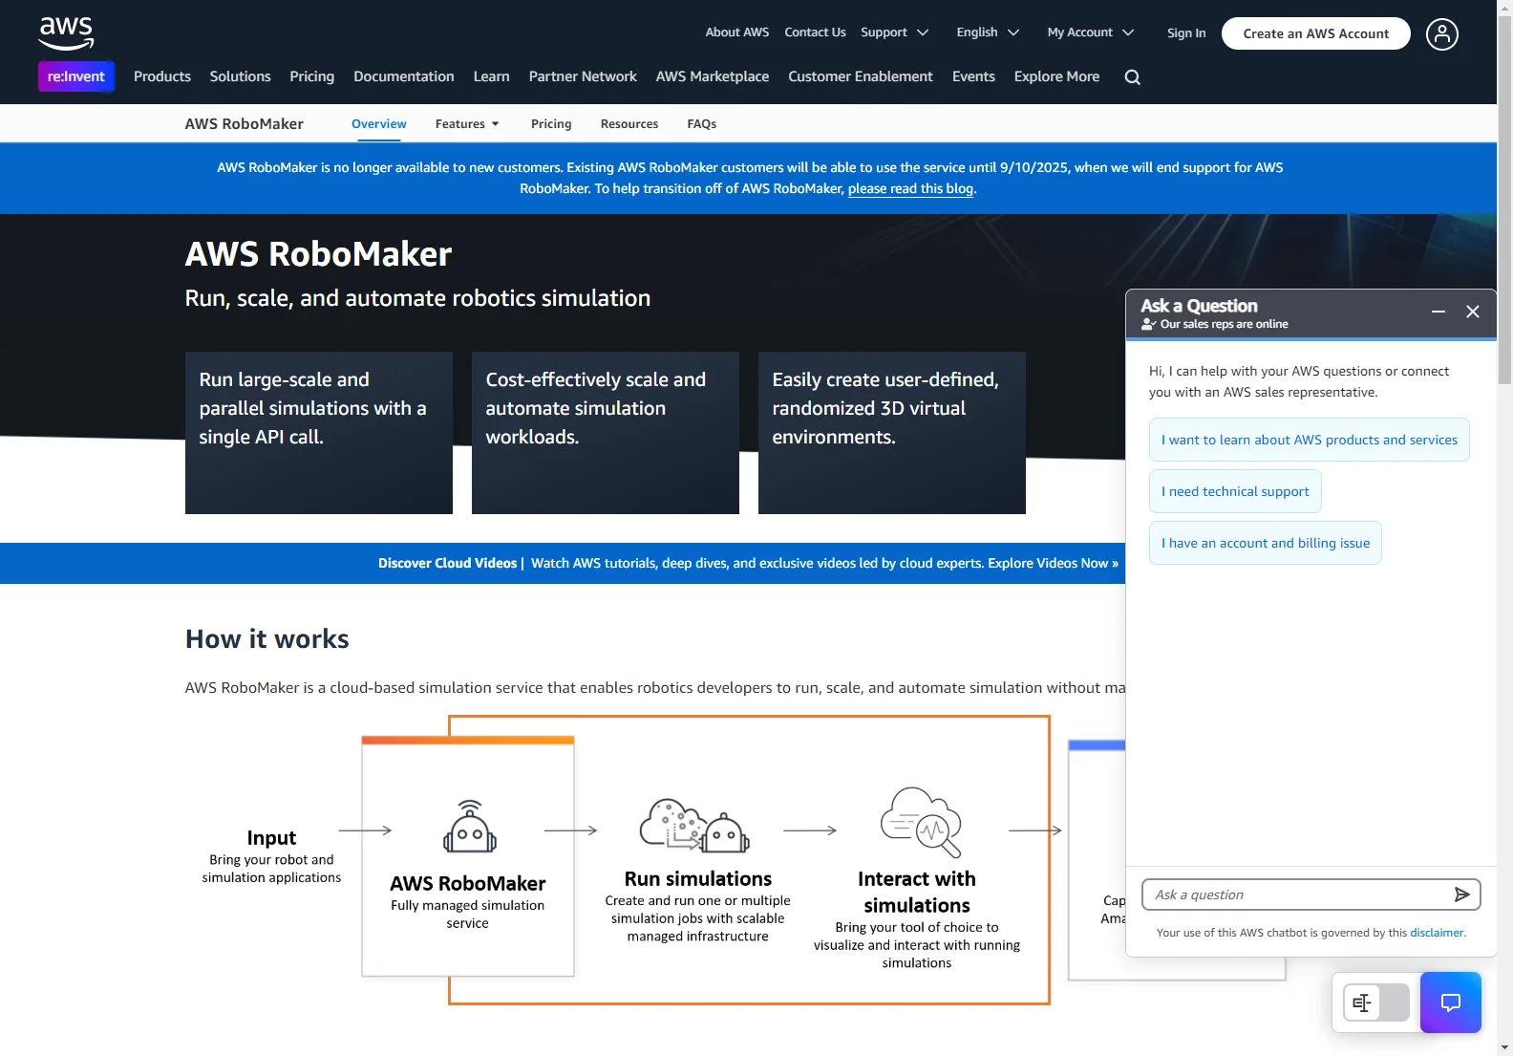Expand the Support dropdown
The height and width of the screenshot is (1056, 1513).
click(x=895, y=32)
